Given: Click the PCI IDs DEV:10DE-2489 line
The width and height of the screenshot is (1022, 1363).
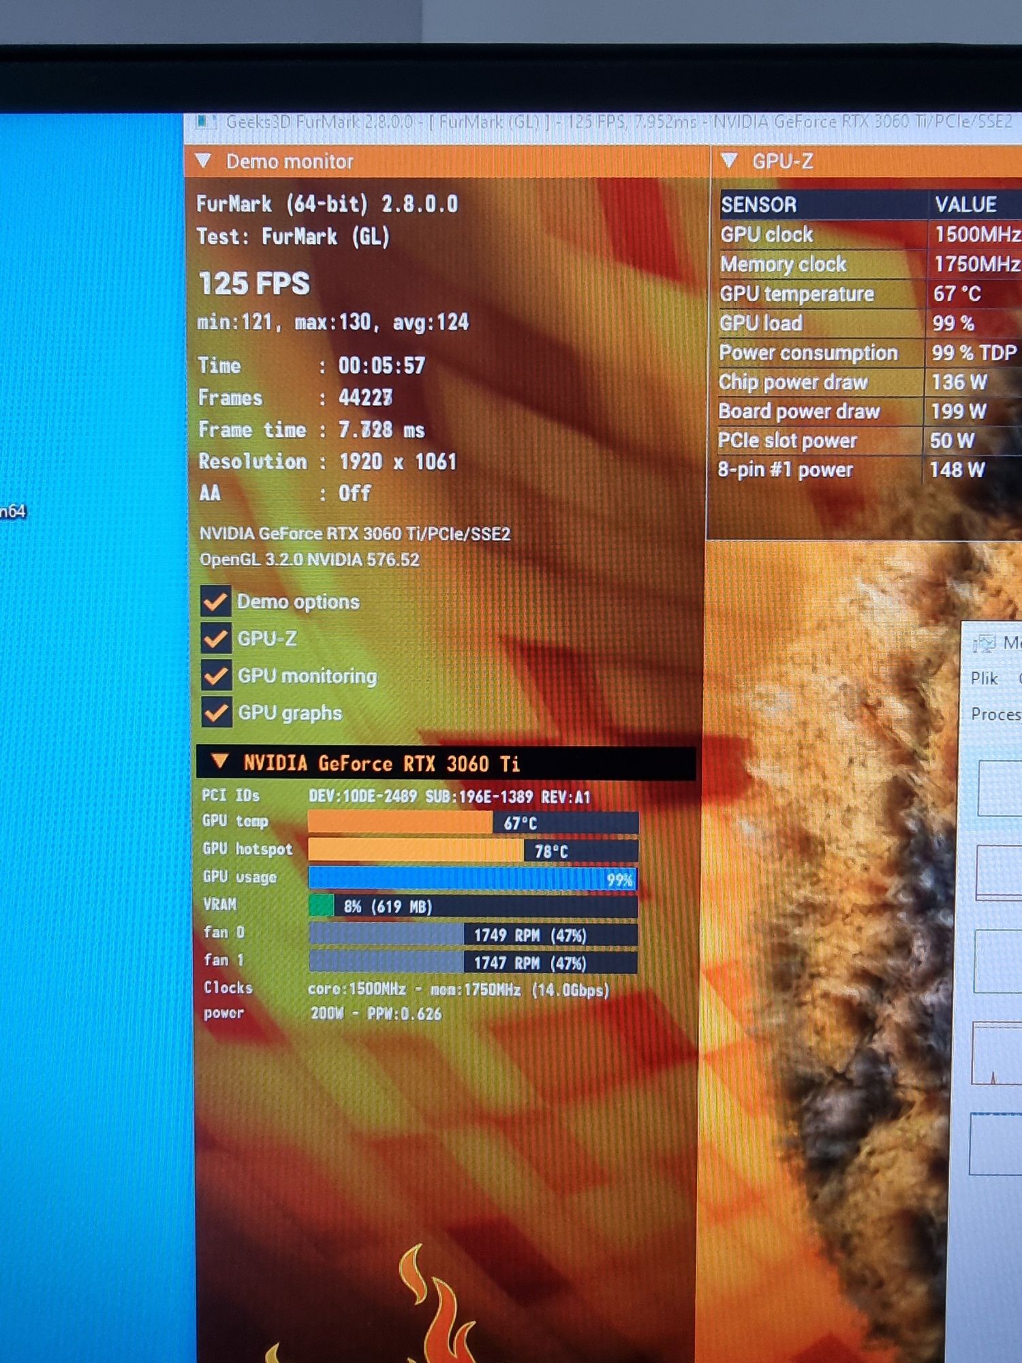Looking at the screenshot, I should [x=397, y=796].
